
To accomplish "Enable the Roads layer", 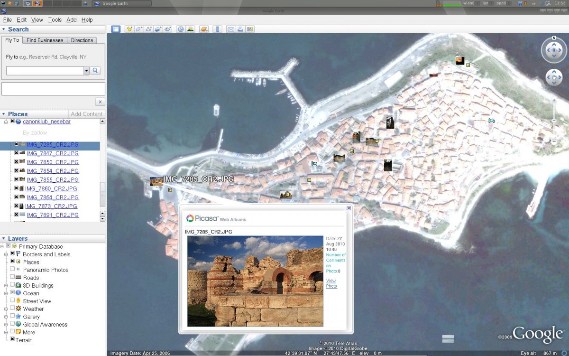I will (12, 277).
